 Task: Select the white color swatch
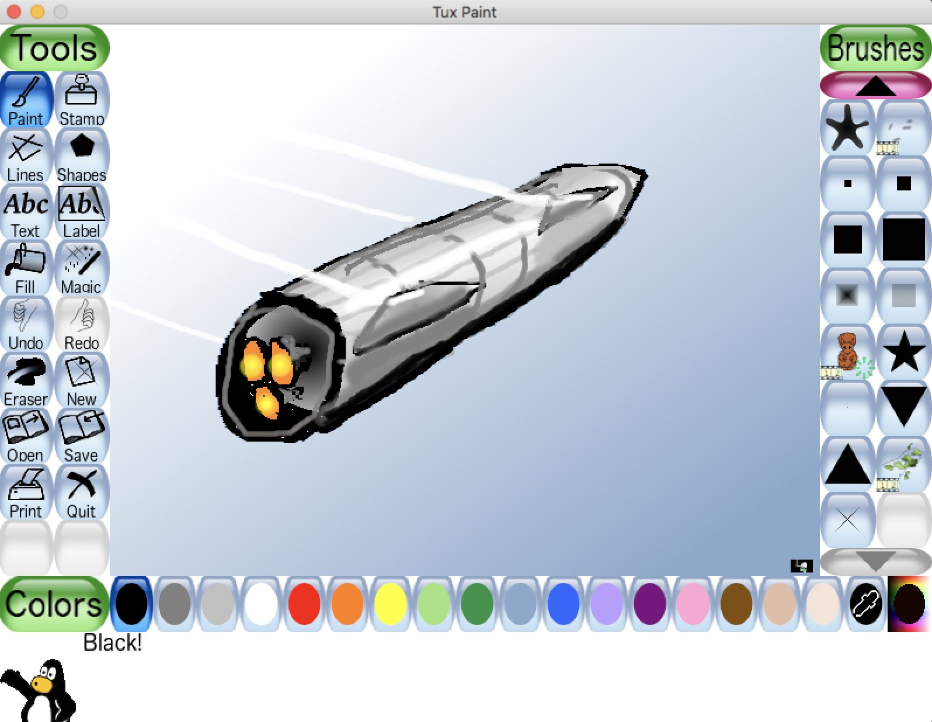(x=261, y=603)
